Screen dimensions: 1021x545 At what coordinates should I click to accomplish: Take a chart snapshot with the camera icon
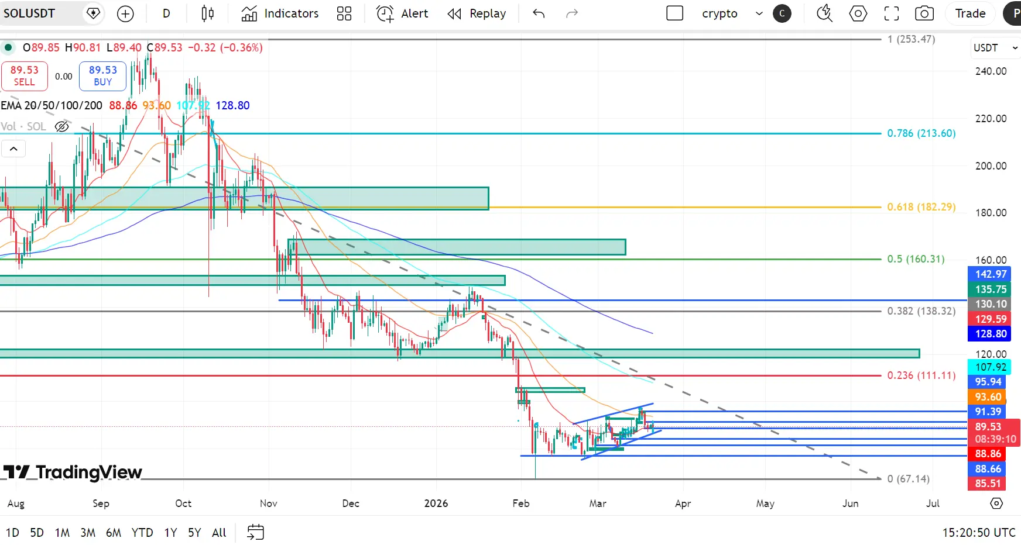pos(924,13)
